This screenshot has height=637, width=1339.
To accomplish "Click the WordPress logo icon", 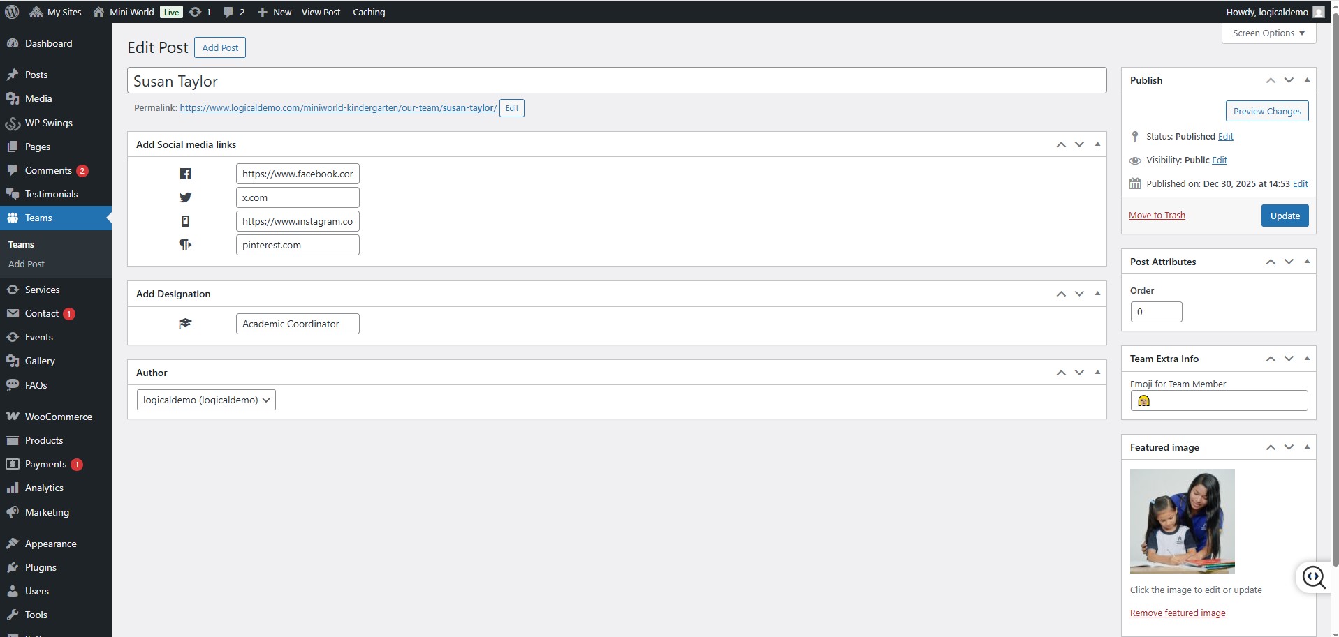I will click(x=12, y=12).
